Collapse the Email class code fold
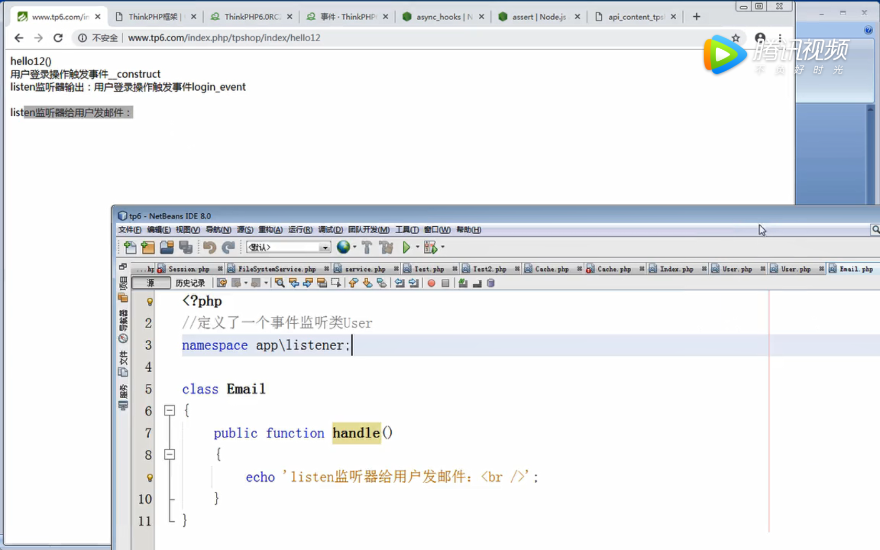The image size is (880, 550). pyautogui.click(x=169, y=410)
